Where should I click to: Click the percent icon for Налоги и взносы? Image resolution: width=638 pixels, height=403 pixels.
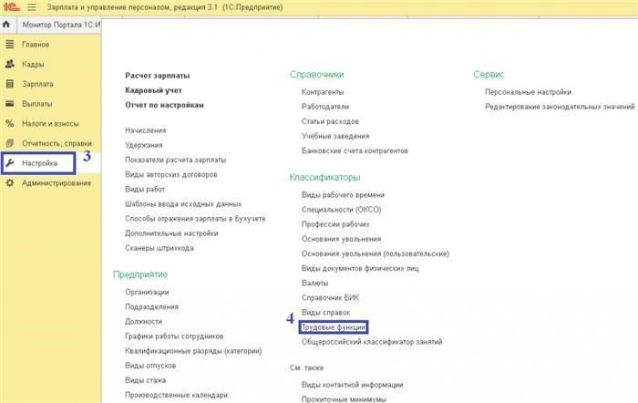coord(10,123)
